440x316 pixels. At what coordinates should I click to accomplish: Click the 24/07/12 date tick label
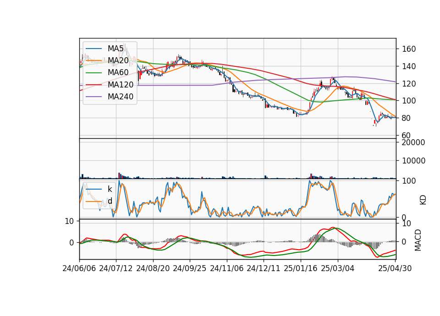coord(116,268)
